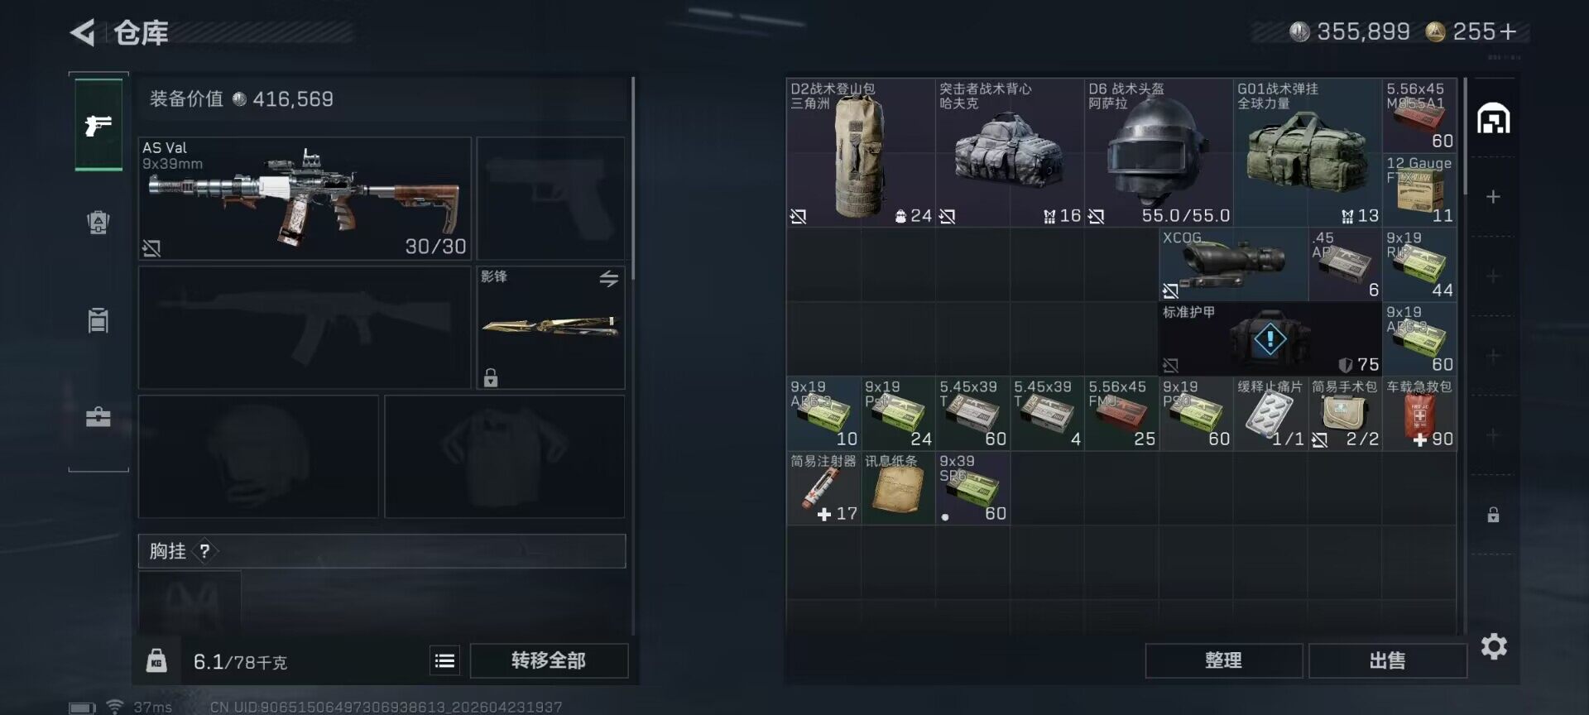Select the main warehouse storage tab icon
1589x715 pixels.
(1494, 119)
